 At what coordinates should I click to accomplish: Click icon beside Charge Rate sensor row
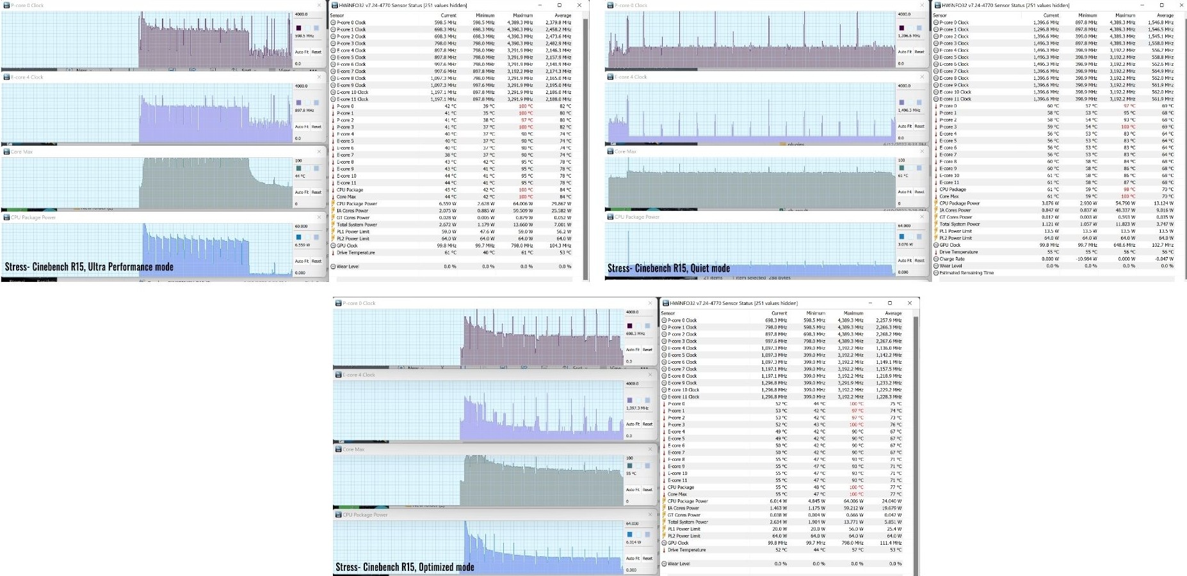936,259
